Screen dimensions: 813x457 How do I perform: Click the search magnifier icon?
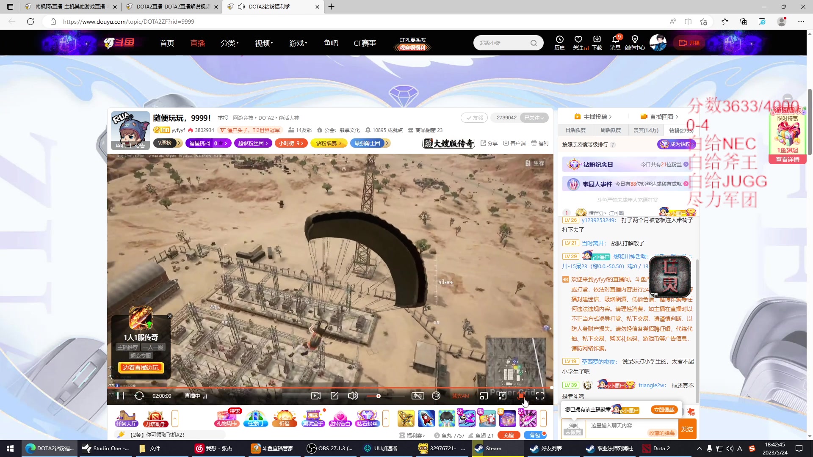click(x=534, y=43)
